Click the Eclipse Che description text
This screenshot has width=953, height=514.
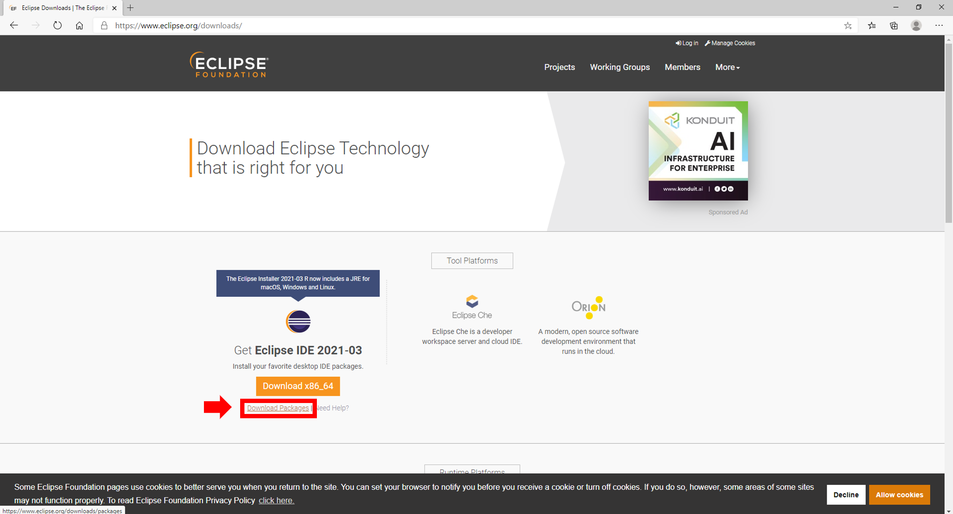click(472, 336)
